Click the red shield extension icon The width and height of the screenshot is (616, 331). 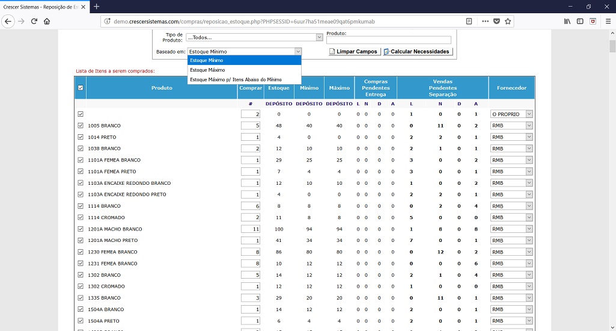point(593,21)
